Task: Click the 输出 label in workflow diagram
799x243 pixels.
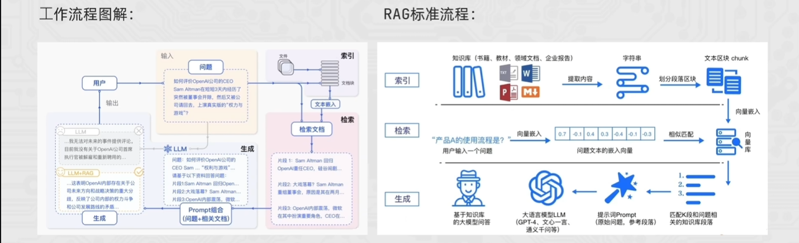Action: tap(113, 103)
